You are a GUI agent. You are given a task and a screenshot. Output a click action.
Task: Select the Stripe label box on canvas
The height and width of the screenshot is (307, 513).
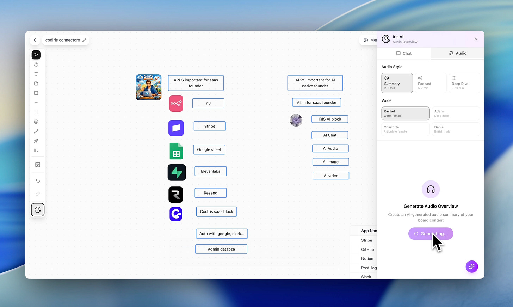click(x=210, y=126)
